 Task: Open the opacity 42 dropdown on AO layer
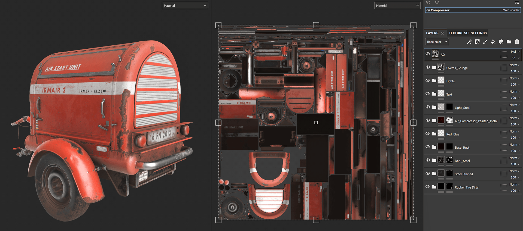point(515,58)
